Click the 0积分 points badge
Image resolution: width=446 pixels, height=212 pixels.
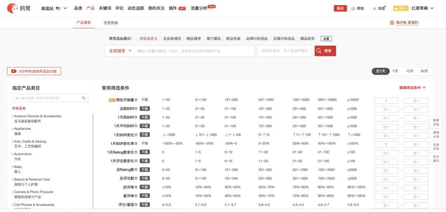(x=401, y=8)
